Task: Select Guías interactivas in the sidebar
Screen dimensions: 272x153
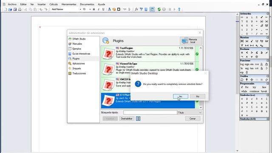Action: 81,54
